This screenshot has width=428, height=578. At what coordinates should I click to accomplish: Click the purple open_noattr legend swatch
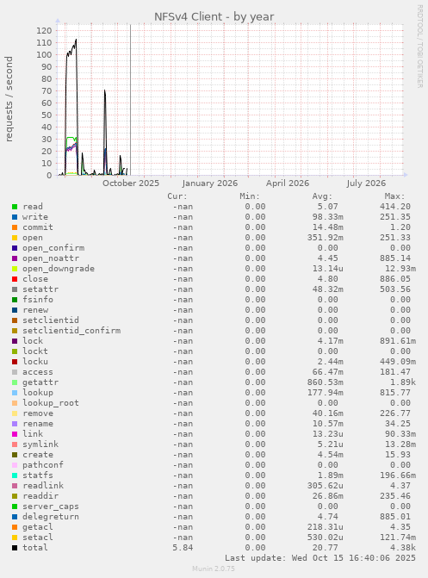[15, 258]
